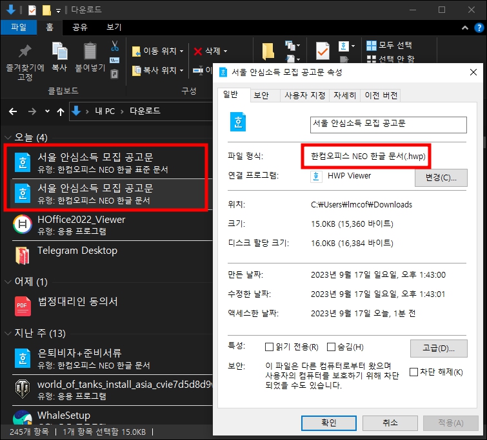The image size is (487, 440).
Task: Click Properties icon in quick access toolbar
Action: pos(32,10)
